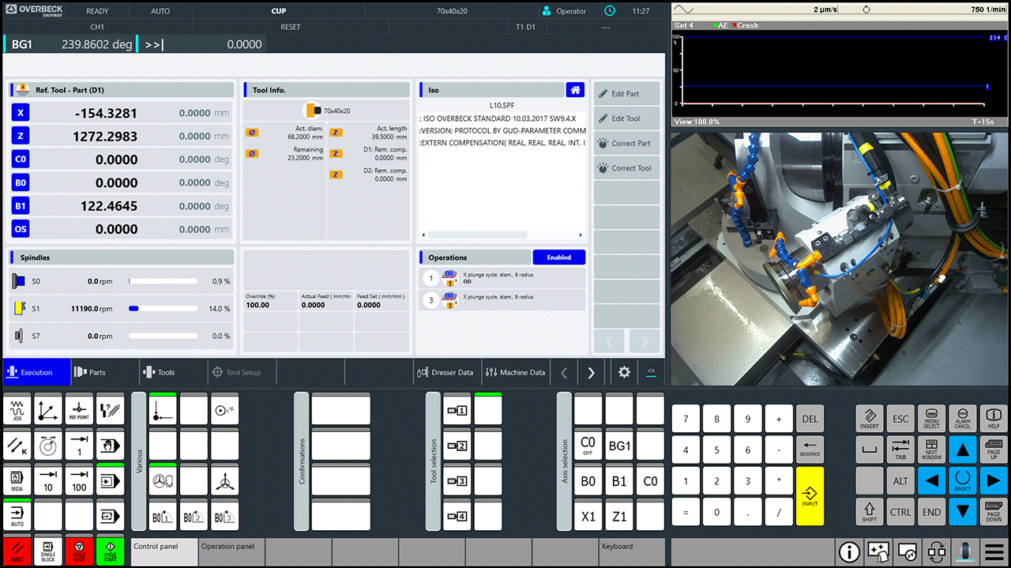Click the PAGE DOWN key

[994, 512]
